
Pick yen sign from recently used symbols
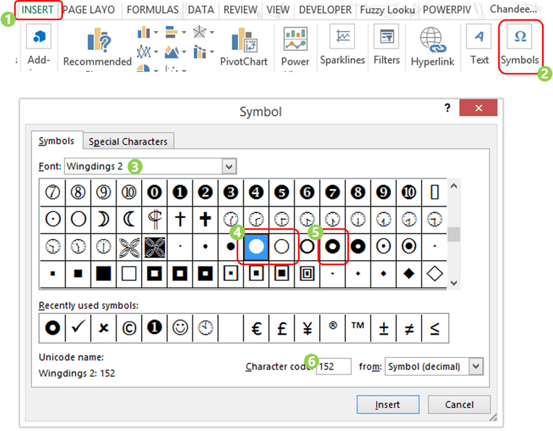pos(307,328)
